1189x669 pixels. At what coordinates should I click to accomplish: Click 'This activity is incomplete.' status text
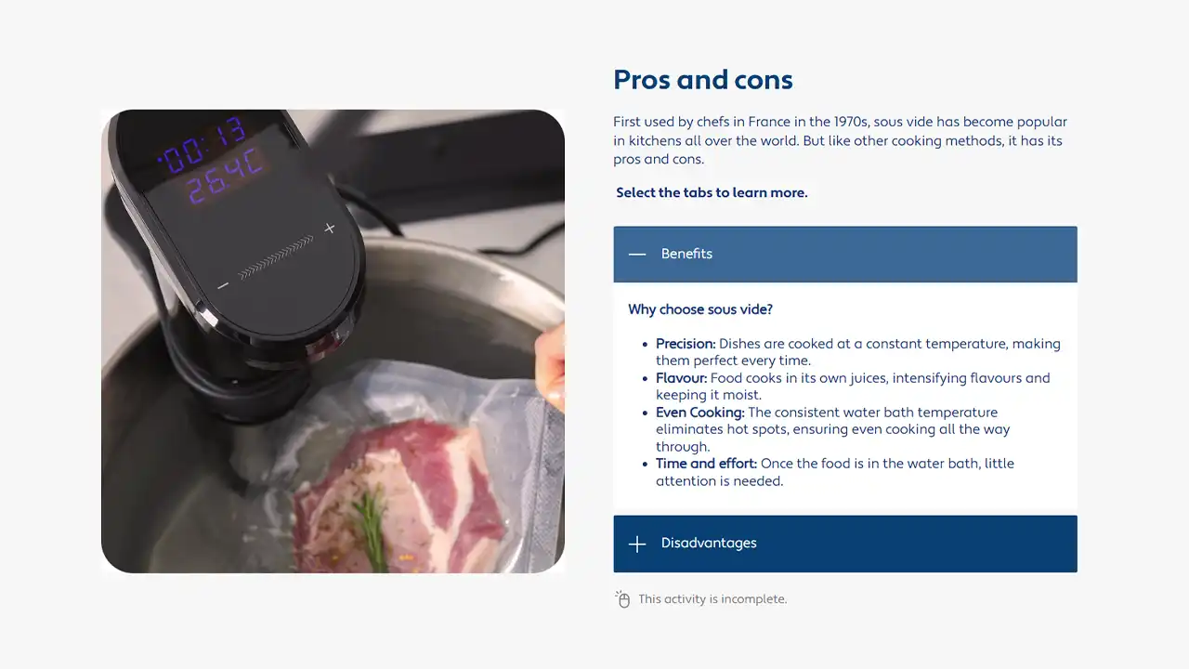click(x=712, y=599)
